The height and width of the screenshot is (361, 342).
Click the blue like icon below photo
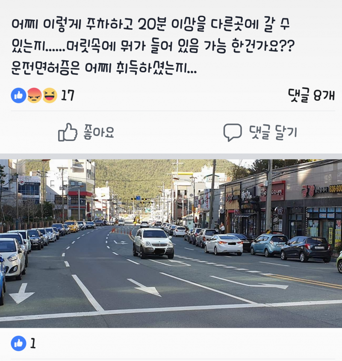[x=18, y=343]
